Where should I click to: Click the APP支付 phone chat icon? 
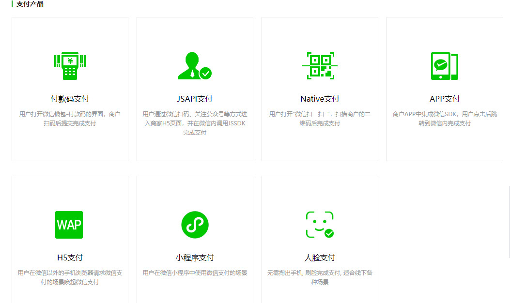tap(445, 66)
